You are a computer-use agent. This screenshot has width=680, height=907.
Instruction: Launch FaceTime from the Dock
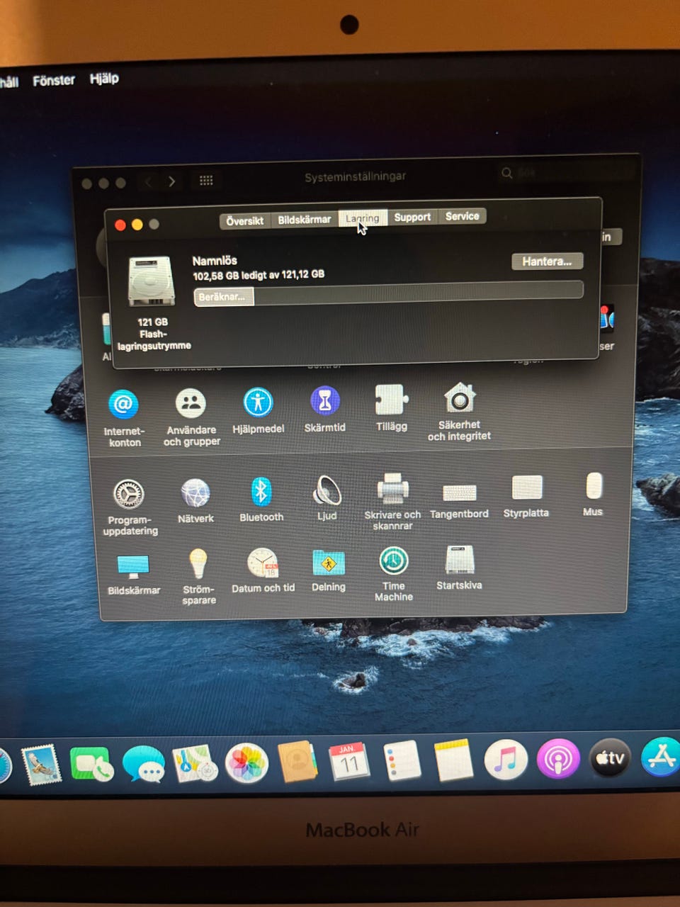[x=91, y=765]
